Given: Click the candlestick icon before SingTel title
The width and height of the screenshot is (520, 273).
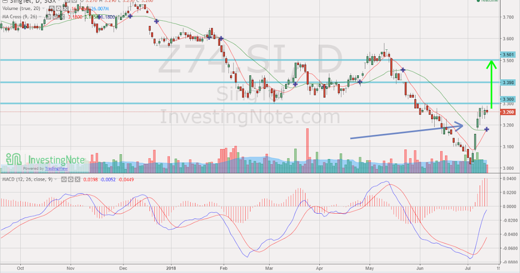Looking at the screenshot, I should 4,2.
